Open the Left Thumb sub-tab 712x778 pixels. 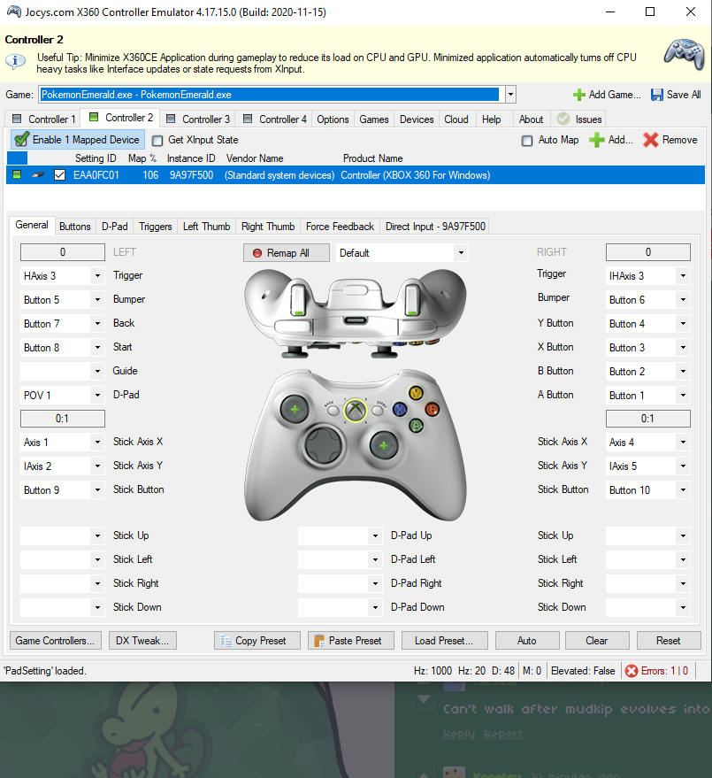(206, 227)
